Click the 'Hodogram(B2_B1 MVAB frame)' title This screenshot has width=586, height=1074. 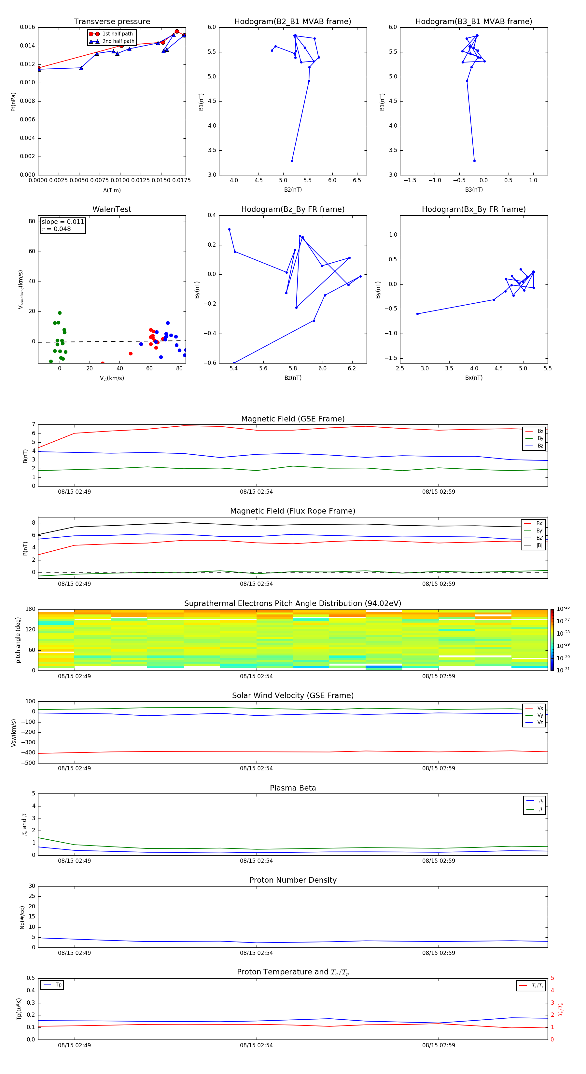(293, 22)
